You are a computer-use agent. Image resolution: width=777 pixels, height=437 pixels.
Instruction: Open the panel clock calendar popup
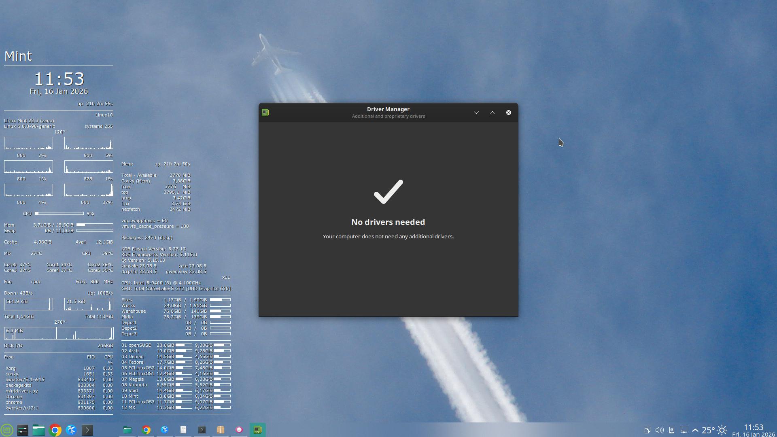(753, 430)
